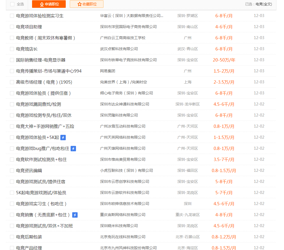Click lightning icon beside 电竞游戏bug推广/包吃包住
This screenshot has height=250, width=284.
(x=73, y=149)
